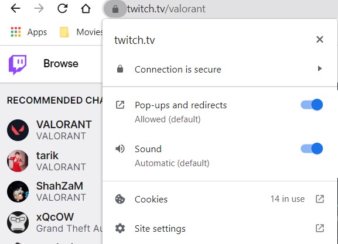This screenshot has height=244, width=338.
Task: Go to the home page icon
Action: (86, 9)
